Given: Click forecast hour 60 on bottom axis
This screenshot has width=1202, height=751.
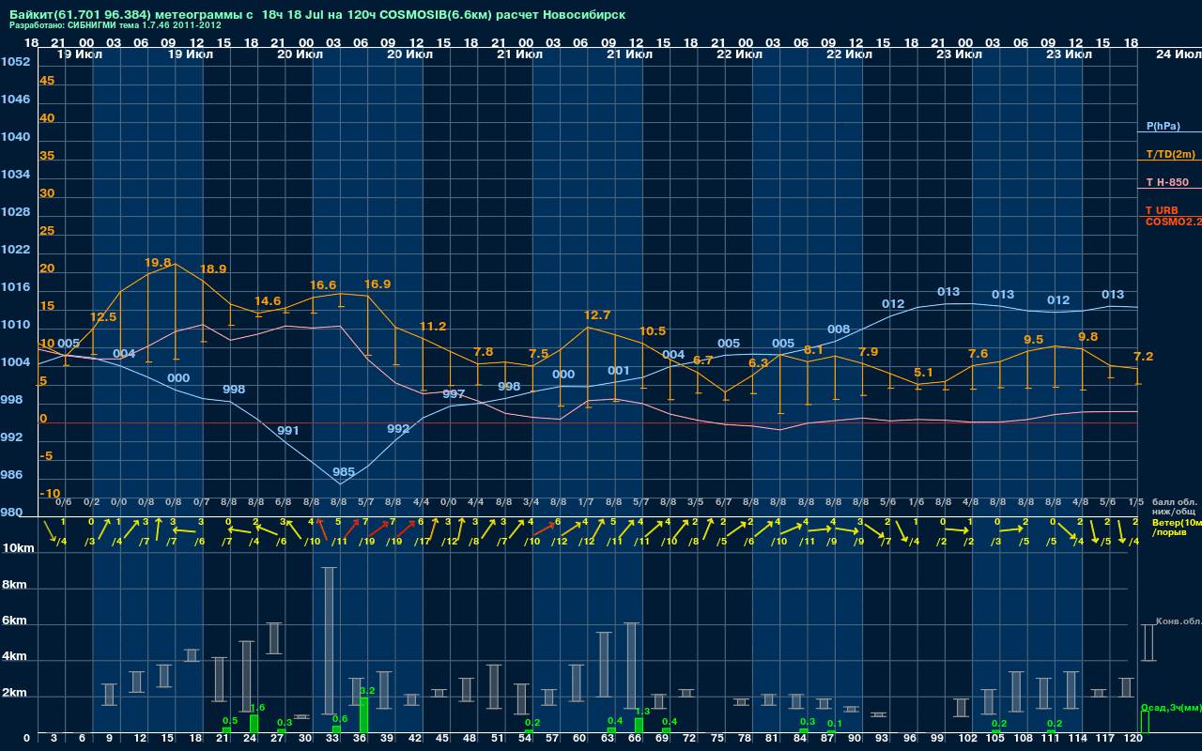Looking at the screenshot, I should (x=579, y=739).
